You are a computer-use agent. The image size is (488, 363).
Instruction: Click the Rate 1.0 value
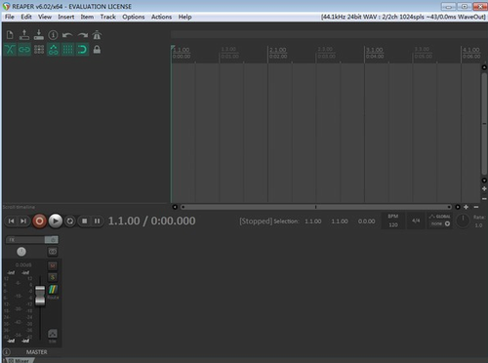click(x=478, y=225)
